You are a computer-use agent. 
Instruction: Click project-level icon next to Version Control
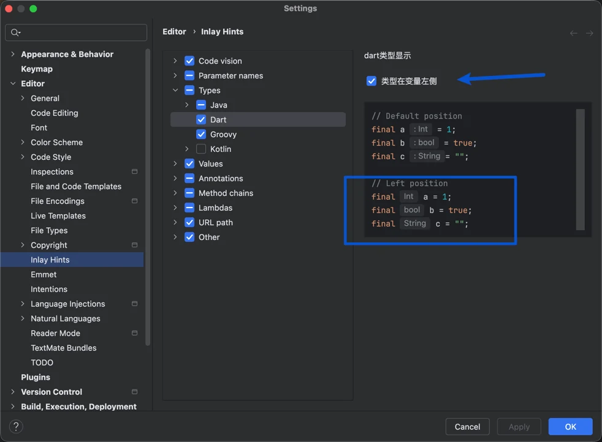tap(134, 392)
